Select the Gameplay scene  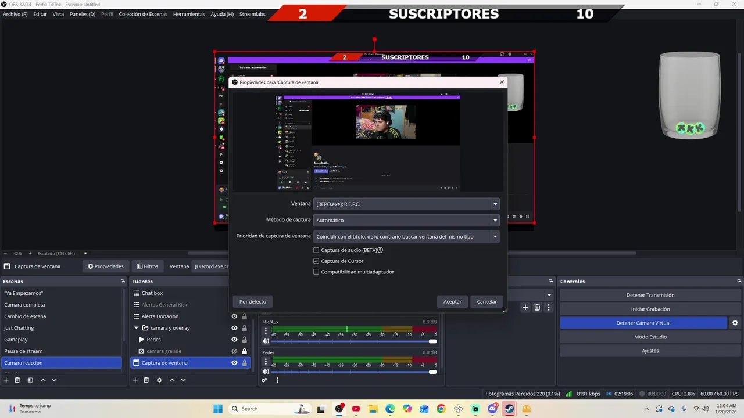(61, 340)
